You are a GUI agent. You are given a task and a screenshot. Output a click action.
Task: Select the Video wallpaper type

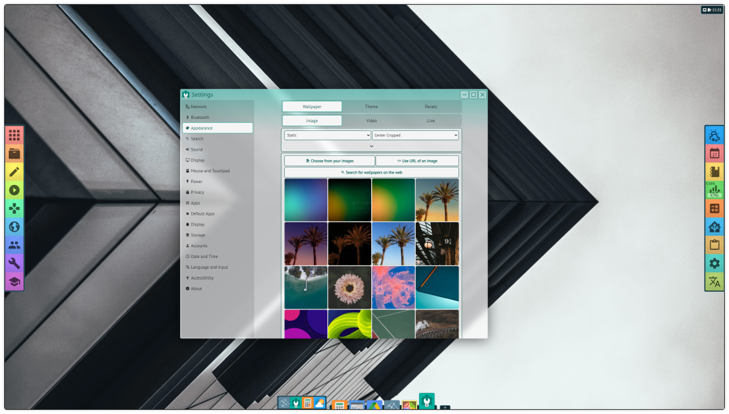point(371,121)
